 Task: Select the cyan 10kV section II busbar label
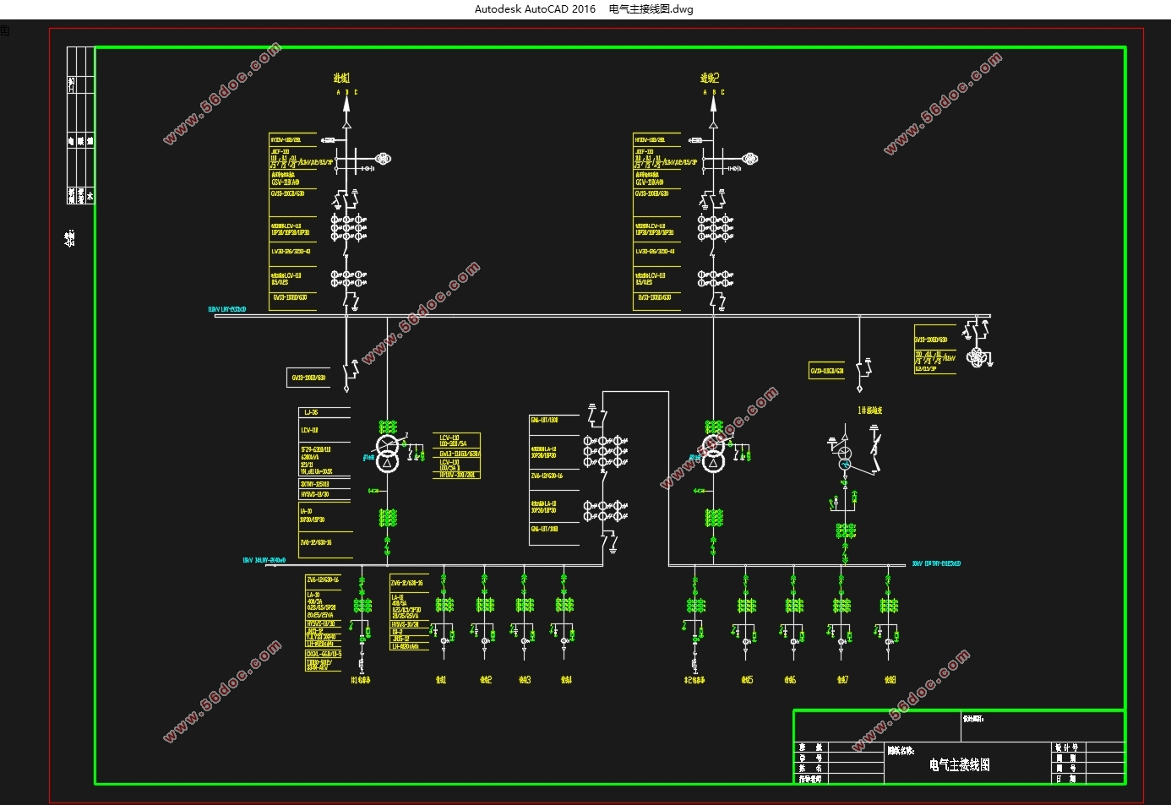pos(936,563)
